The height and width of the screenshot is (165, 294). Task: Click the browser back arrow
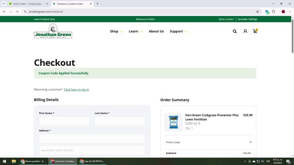click(4, 11)
